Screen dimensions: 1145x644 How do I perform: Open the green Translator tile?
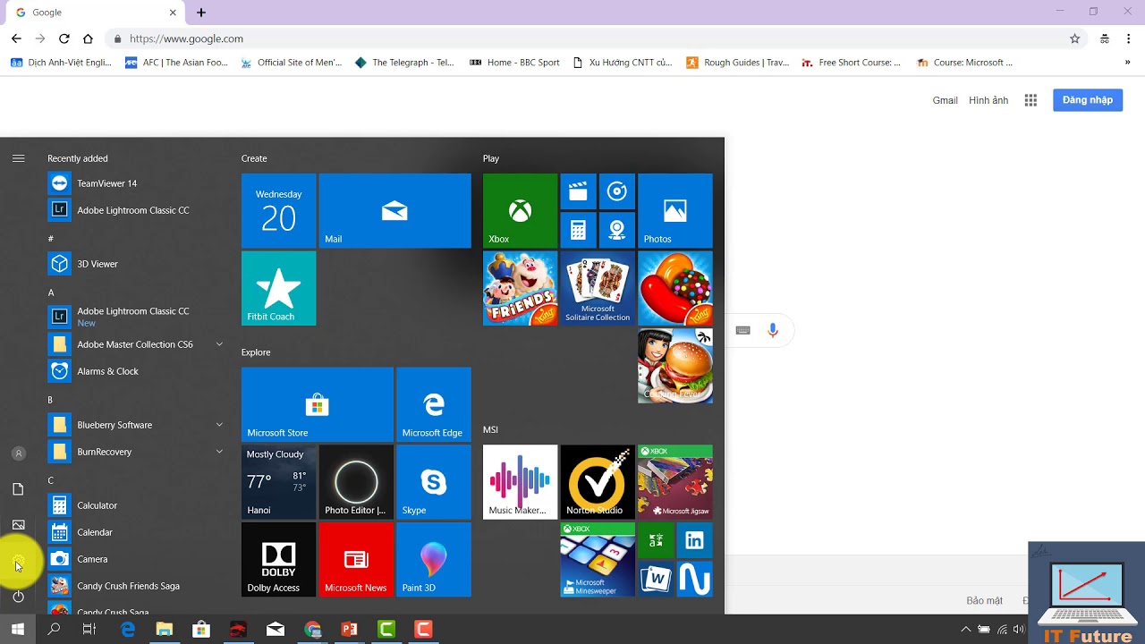pos(656,540)
